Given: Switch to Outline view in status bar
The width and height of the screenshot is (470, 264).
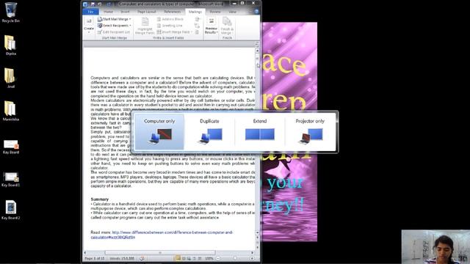Looking at the screenshot, I should tap(194, 258).
